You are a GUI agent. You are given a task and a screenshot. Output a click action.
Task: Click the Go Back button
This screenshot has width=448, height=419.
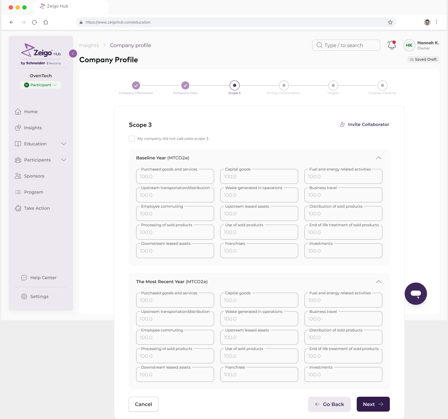(x=329, y=404)
